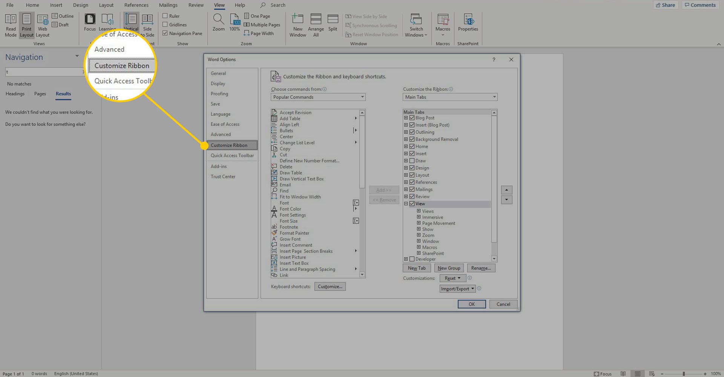Switch to Read Mode view
This screenshot has height=377, width=724.
(11, 25)
